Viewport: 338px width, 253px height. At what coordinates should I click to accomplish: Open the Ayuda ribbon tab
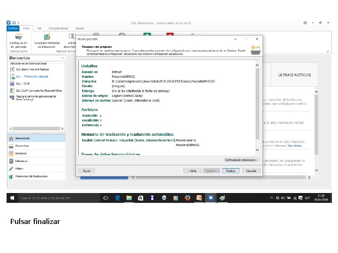(80, 28)
